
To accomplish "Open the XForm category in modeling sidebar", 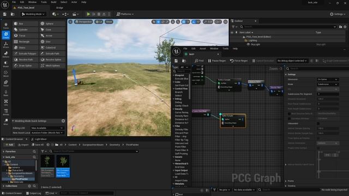I will (6, 45).
